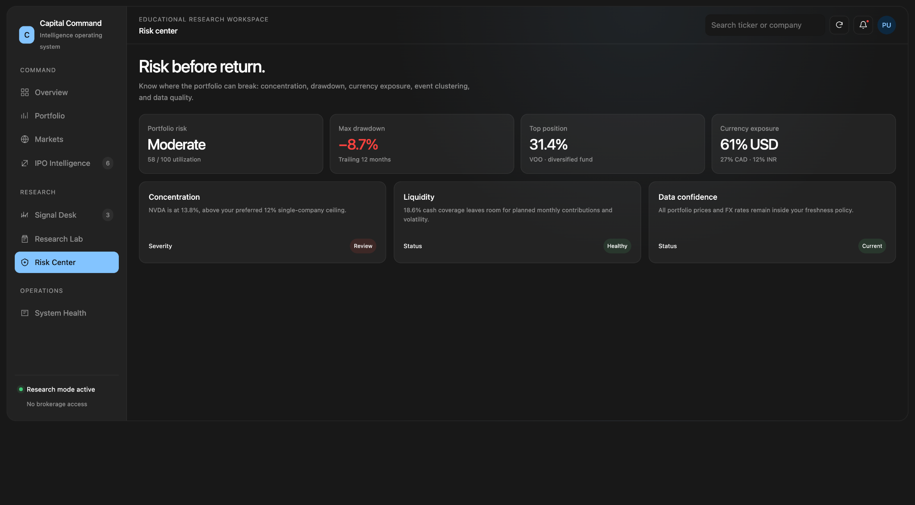Click the Currency exposure 61% USD value
This screenshot has height=505, width=915.
[x=749, y=144]
